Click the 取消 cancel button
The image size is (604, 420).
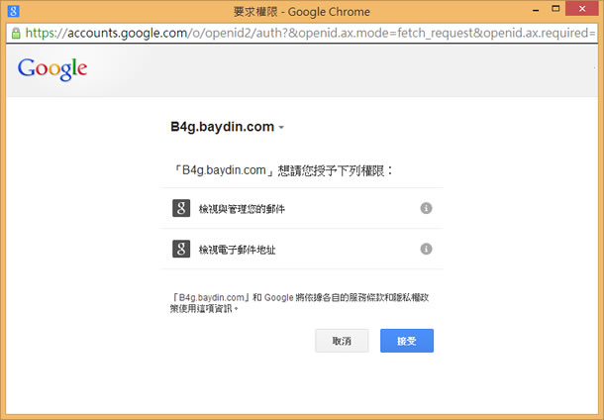pos(342,341)
